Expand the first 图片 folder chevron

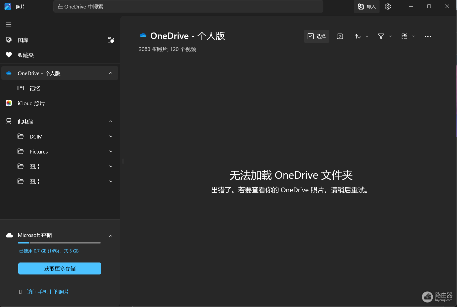click(x=111, y=166)
